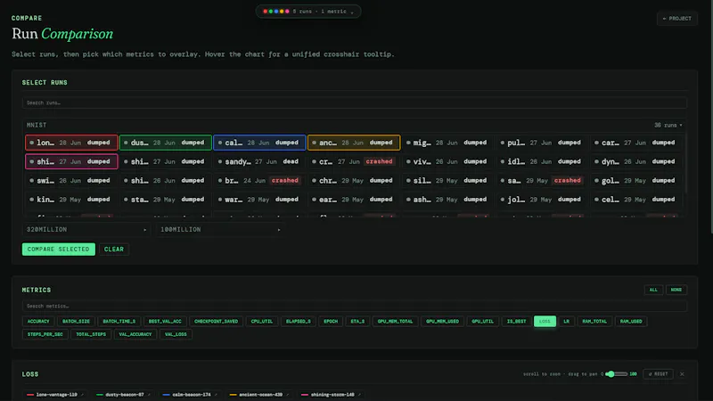Open link icon beside calm-beacon-174 legend
Viewport: 713px width, 401px height.
216,395
